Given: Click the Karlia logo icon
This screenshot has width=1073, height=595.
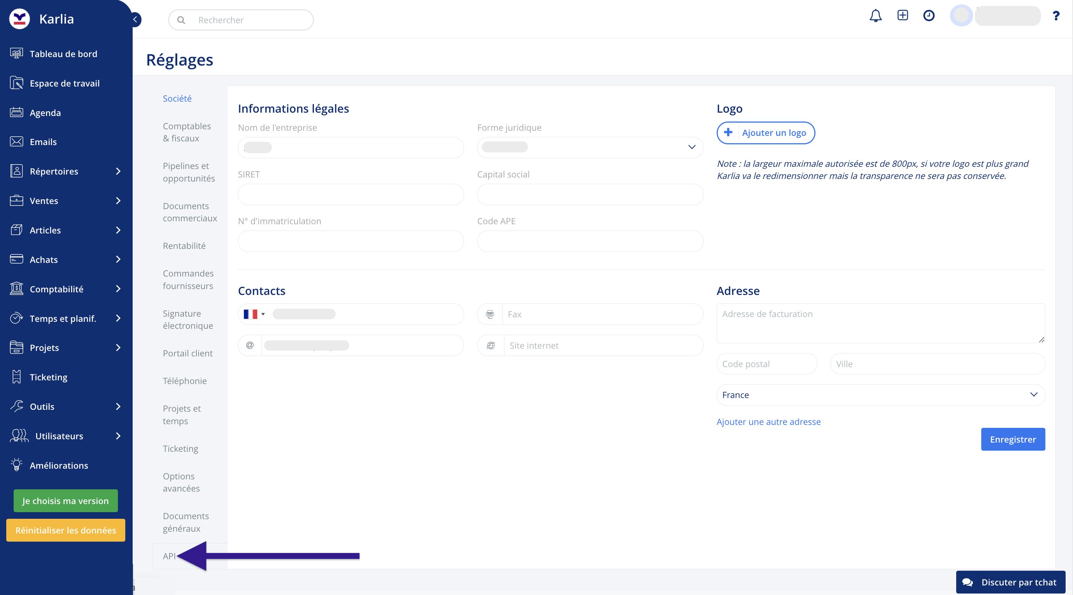Looking at the screenshot, I should point(20,19).
